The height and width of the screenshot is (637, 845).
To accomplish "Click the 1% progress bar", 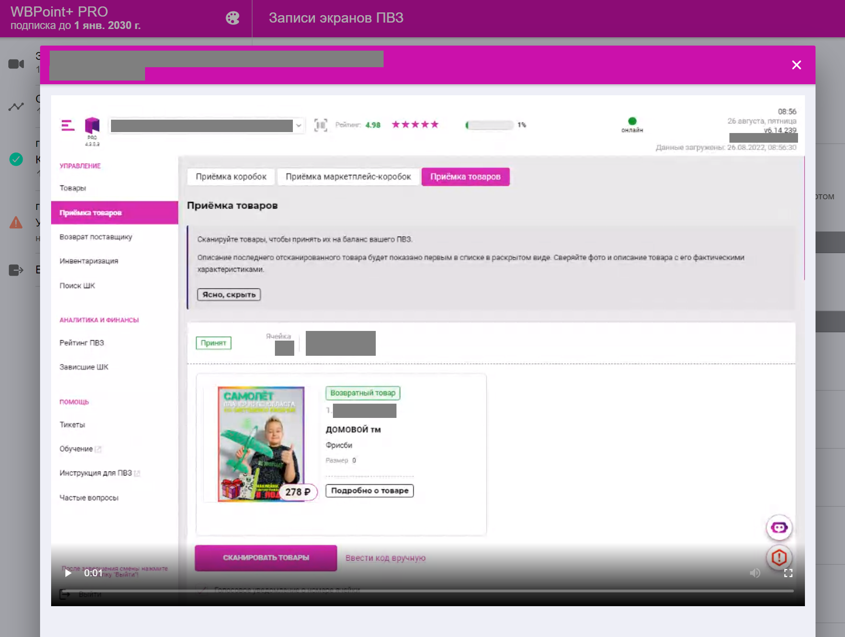I will [x=490, y=125].
